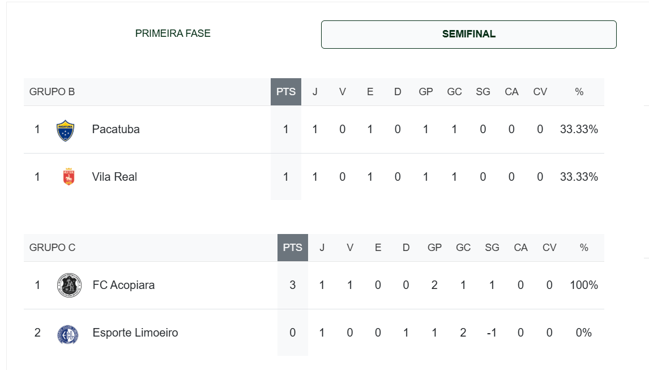
Task: Click the Vila Real team crest
Action: click(x=69, y=177)
